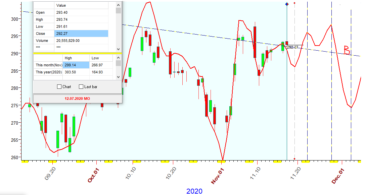
Task: Click the upper table scrollbar down arrow
Action: (118, 49)
